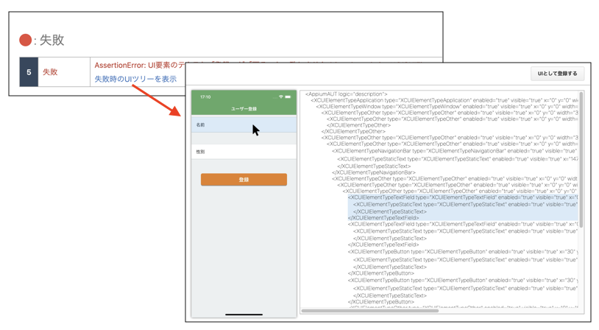
Task: Click step number 5 in results table
Action: click(x=29, y=72)
